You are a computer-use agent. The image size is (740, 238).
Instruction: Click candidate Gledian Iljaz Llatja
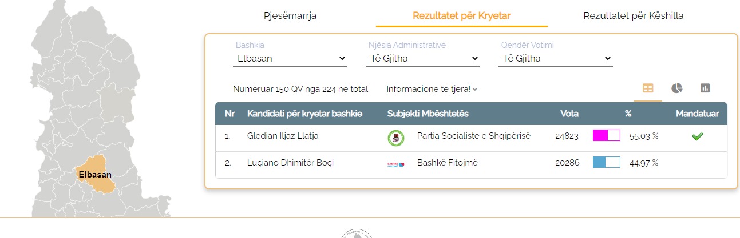[283, 136]
